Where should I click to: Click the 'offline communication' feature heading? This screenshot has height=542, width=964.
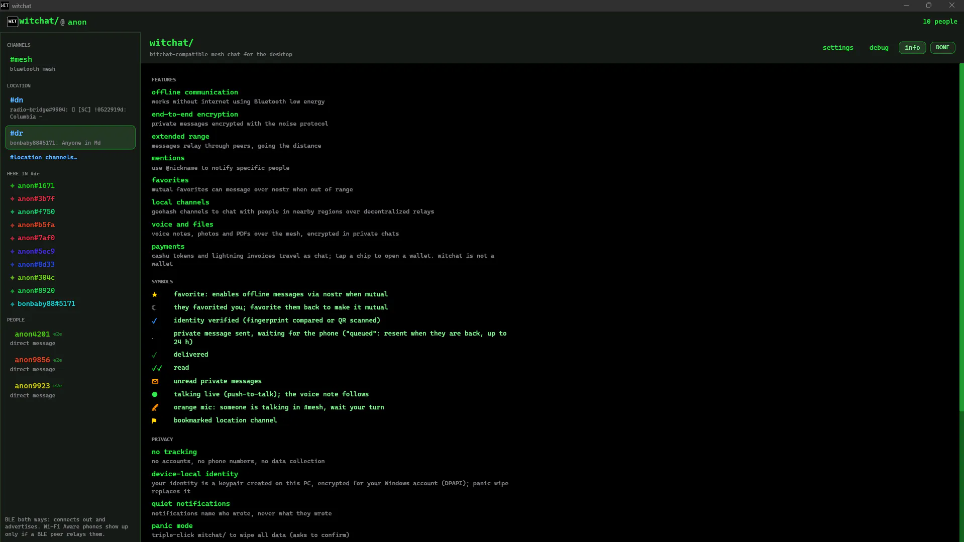(x=195, y=92)
